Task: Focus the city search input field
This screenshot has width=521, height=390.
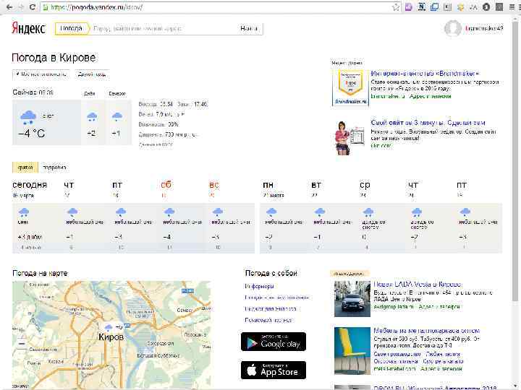Action: [163, 28]
